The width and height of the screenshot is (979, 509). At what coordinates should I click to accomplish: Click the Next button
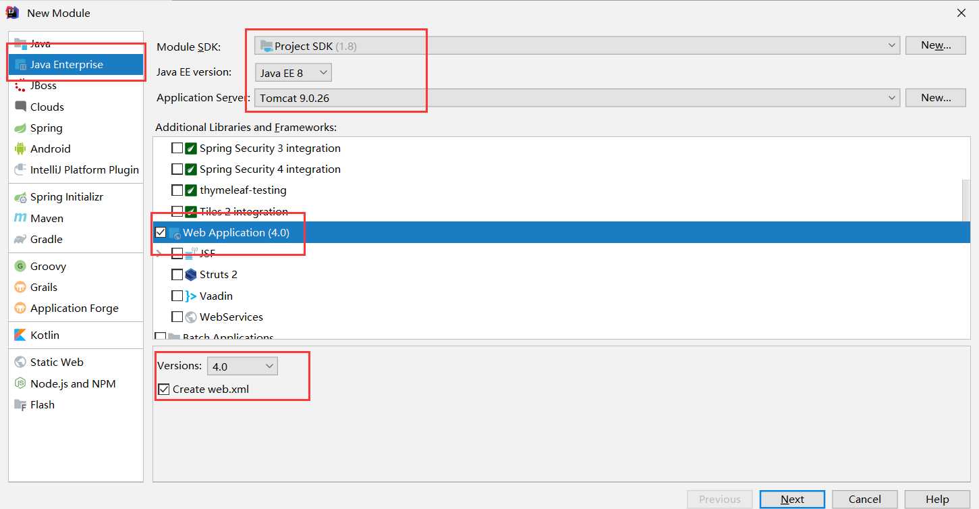(x=792, y=500)
